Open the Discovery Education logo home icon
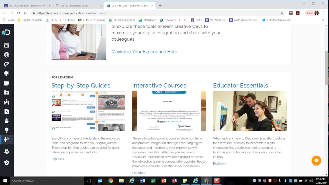This screenshot has width=329, height=185. [x=6, y=32]
